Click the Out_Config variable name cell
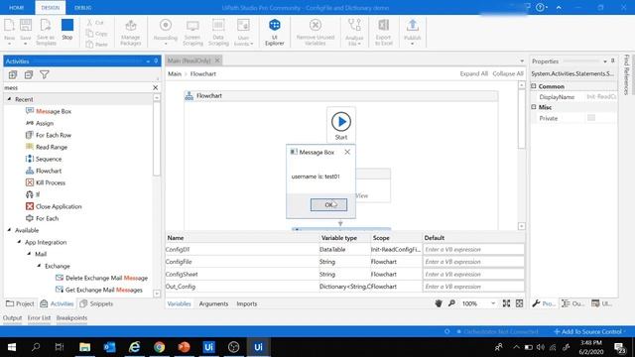The image size is (635, 357). (242, 287)
